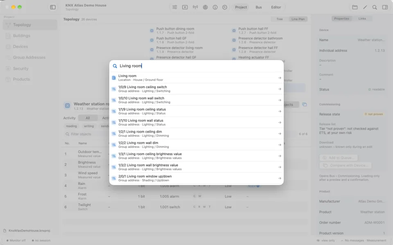Click the Living room location building icon
The width and height of the screenshot is (393, 245).
(114, 78)
